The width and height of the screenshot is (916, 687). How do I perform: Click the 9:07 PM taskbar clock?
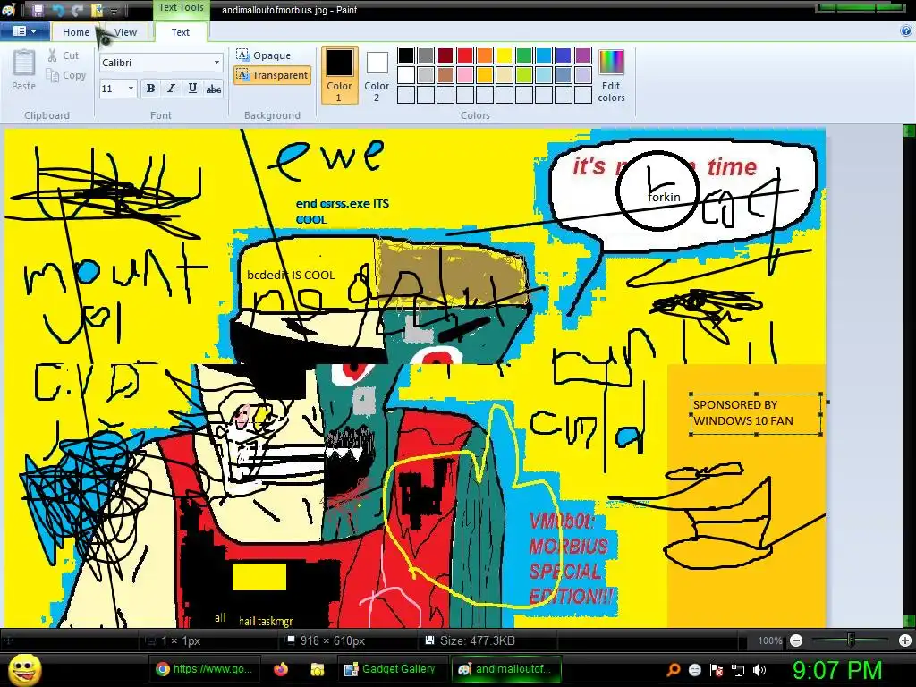coord(837,670)
